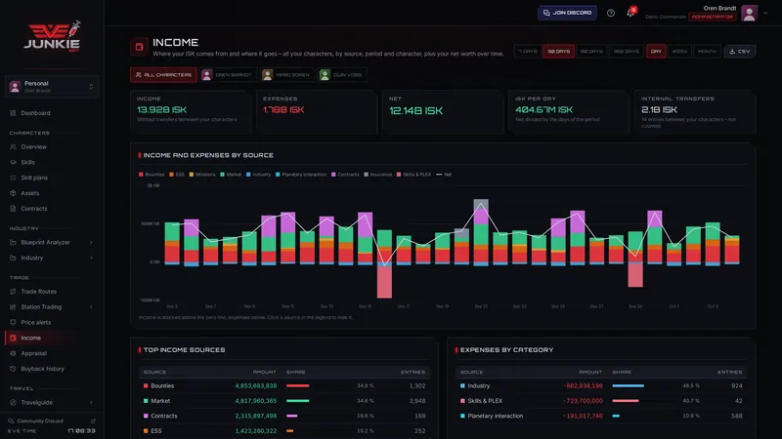Expand the user menu chevron in header
Screen dimensions: 782x439
[765, 13]
